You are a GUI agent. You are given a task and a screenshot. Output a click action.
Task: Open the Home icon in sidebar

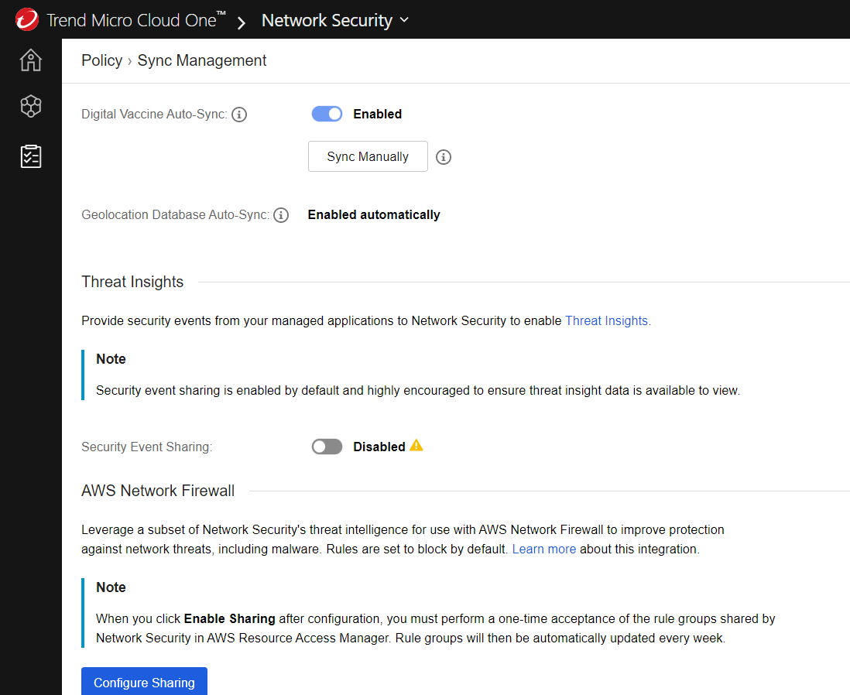[x=31, y=60]
